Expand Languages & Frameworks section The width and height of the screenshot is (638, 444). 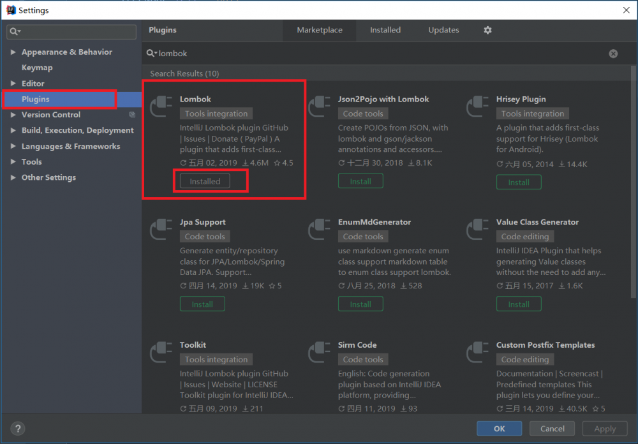[13, 146]
